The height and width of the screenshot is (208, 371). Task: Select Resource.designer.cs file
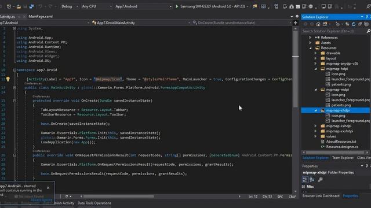(342, 147)
